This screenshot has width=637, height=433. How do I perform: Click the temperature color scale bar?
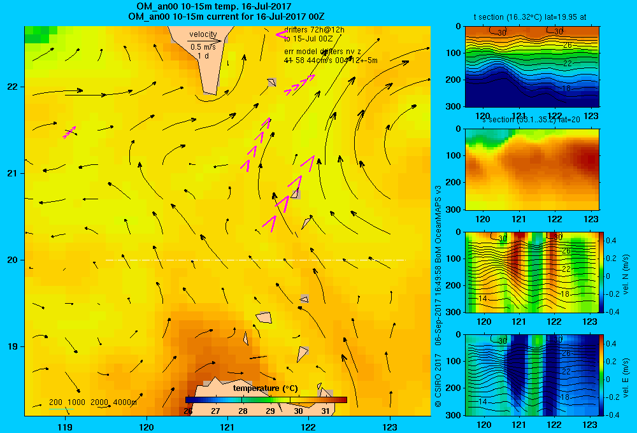pyautogui.click(x=266, y=400)
